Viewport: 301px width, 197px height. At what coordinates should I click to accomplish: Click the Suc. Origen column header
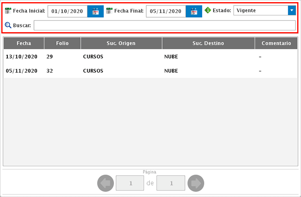click(121, 43)
